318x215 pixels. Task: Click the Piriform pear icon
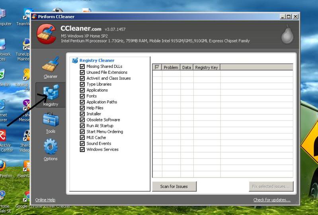(287, 35)
